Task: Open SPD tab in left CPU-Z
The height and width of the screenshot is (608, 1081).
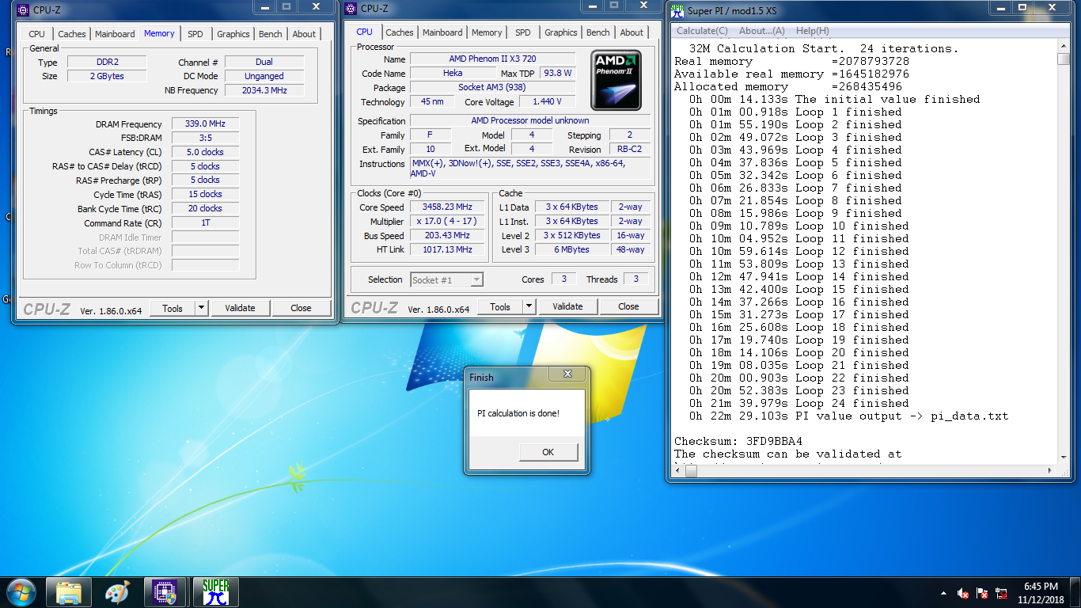Action: 195,34
